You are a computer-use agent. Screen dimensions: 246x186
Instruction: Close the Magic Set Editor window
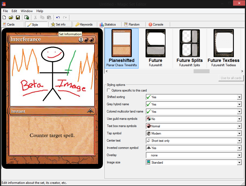[x=239, y=3]
